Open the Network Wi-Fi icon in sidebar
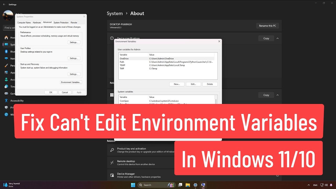 (6, 59)
